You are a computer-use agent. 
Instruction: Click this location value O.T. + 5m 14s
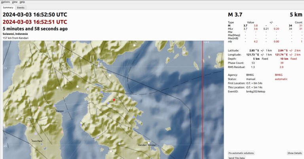254,88
